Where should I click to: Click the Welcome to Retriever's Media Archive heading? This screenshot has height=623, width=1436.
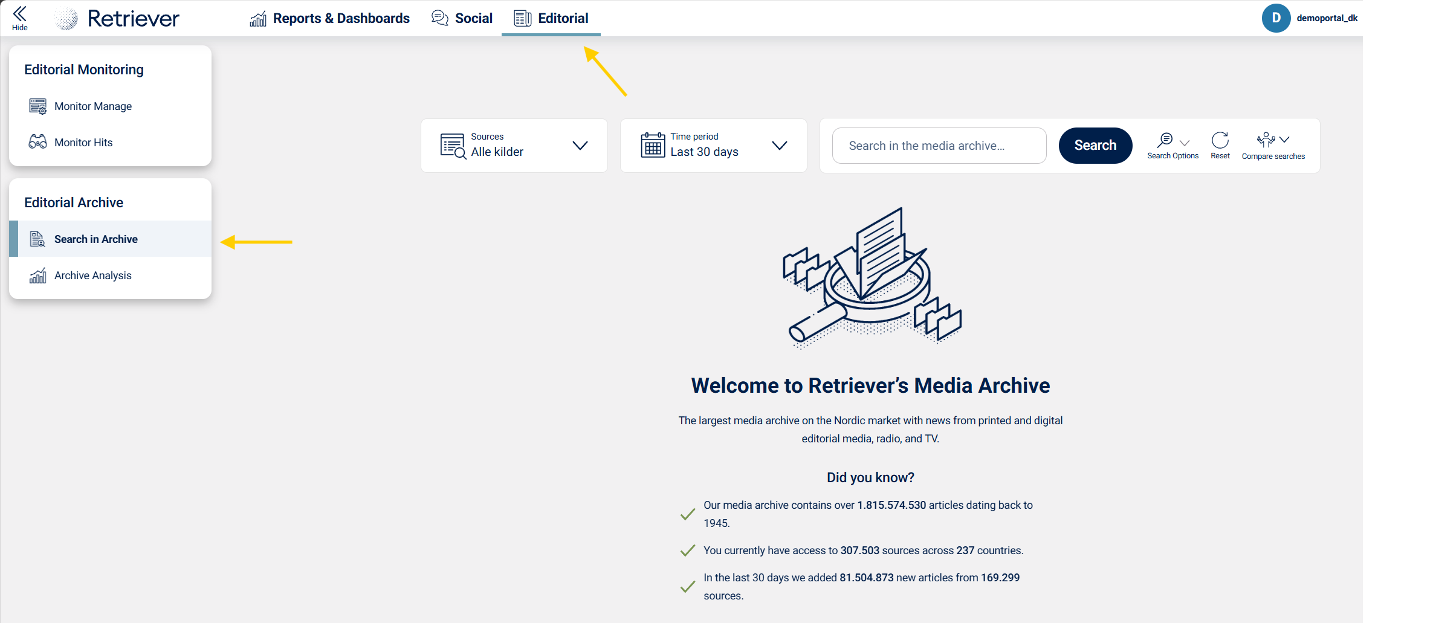click(x=870, y=386)
